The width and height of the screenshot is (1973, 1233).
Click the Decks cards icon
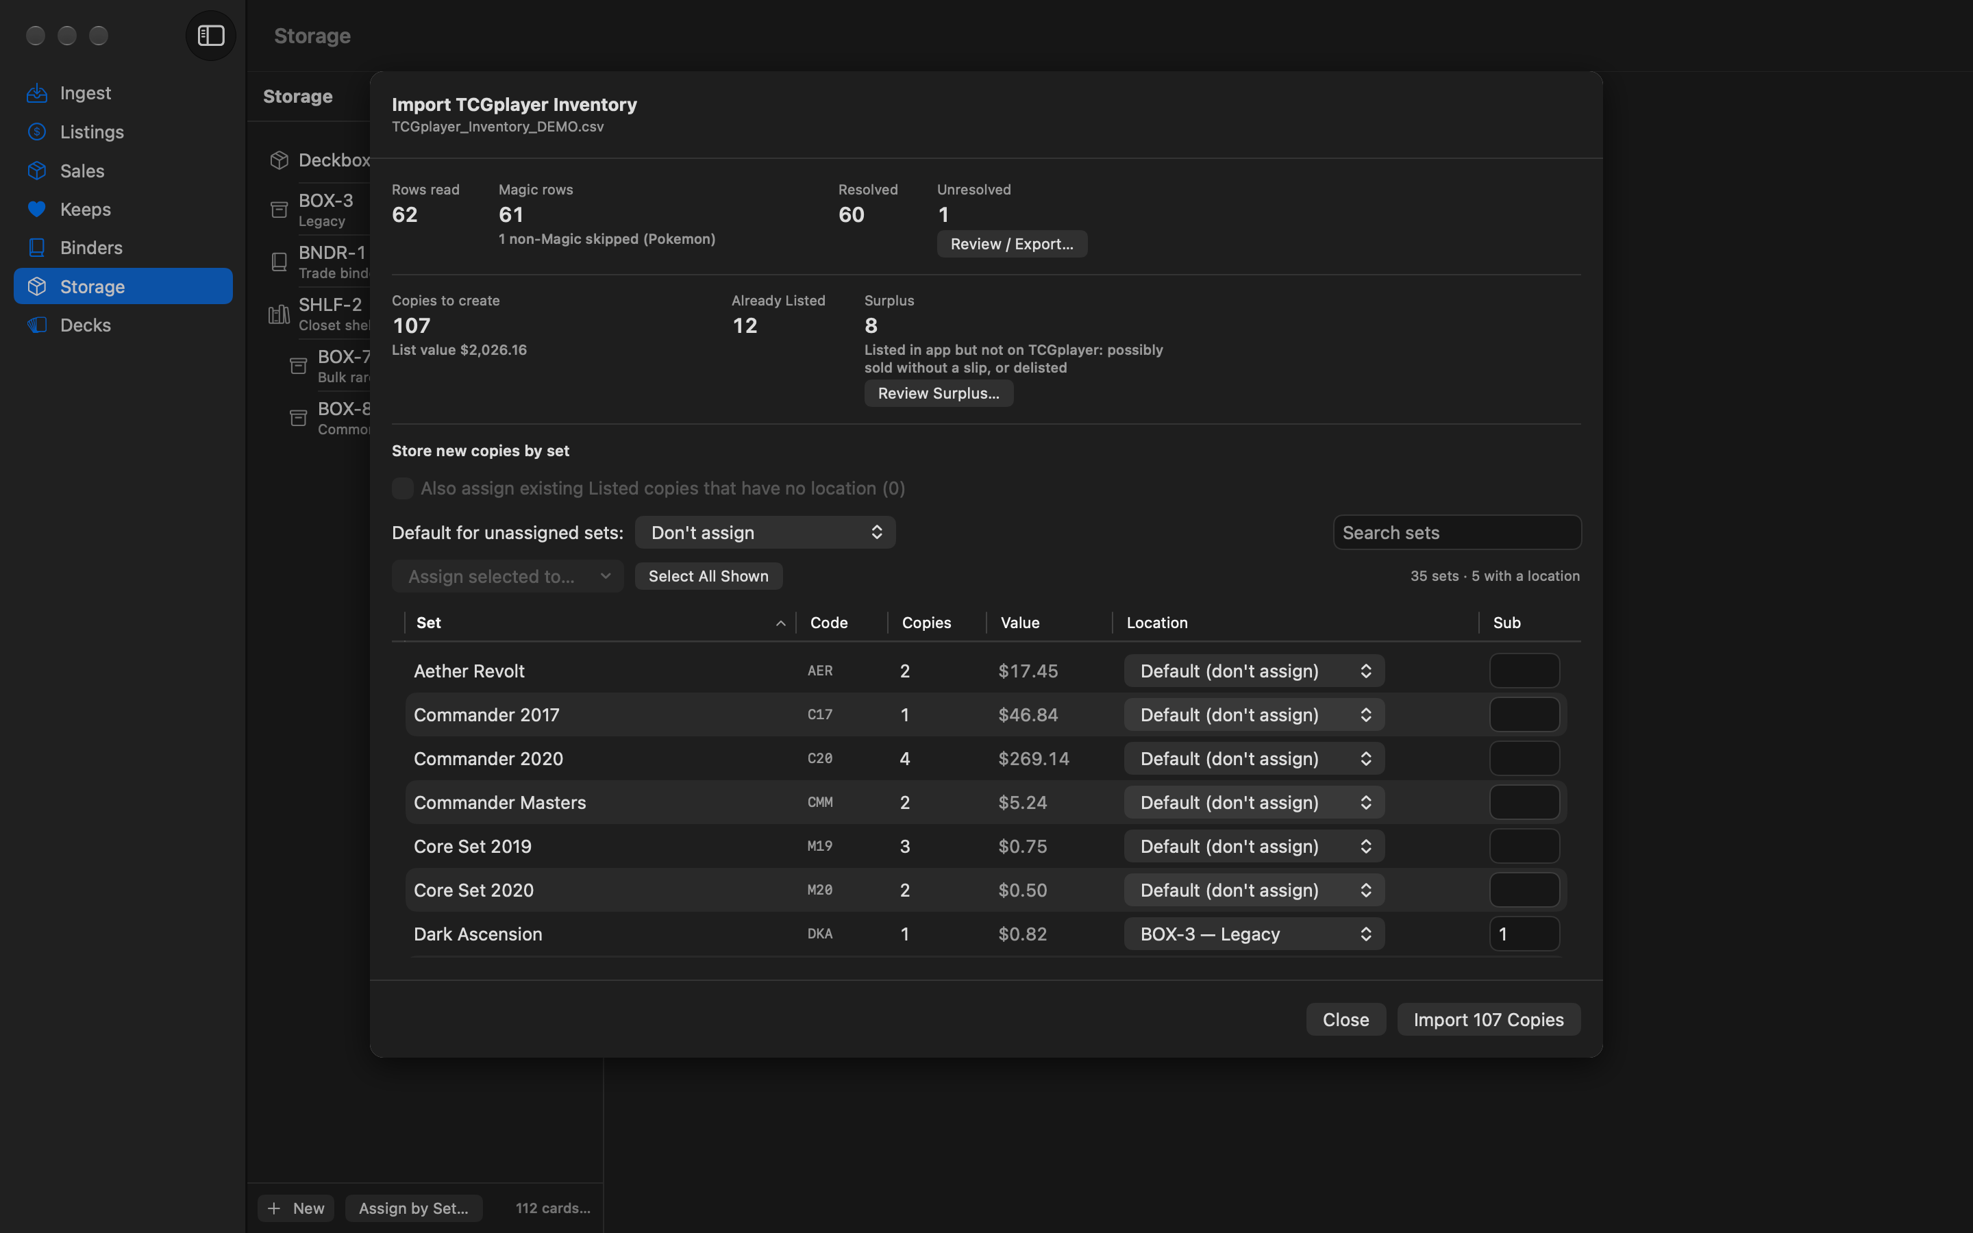point(37,325)
